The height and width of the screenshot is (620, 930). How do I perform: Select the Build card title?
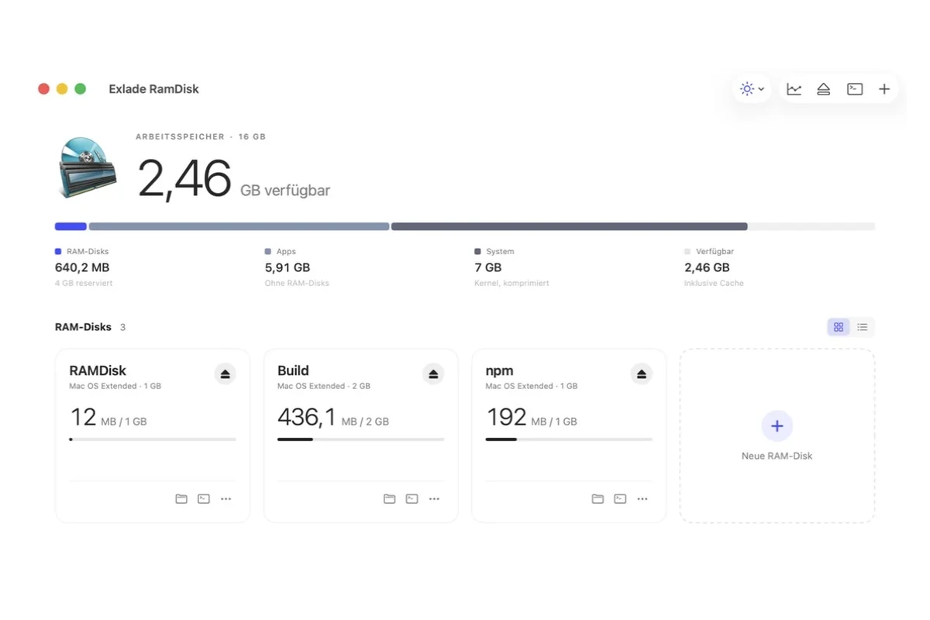[x=293, y=370]
